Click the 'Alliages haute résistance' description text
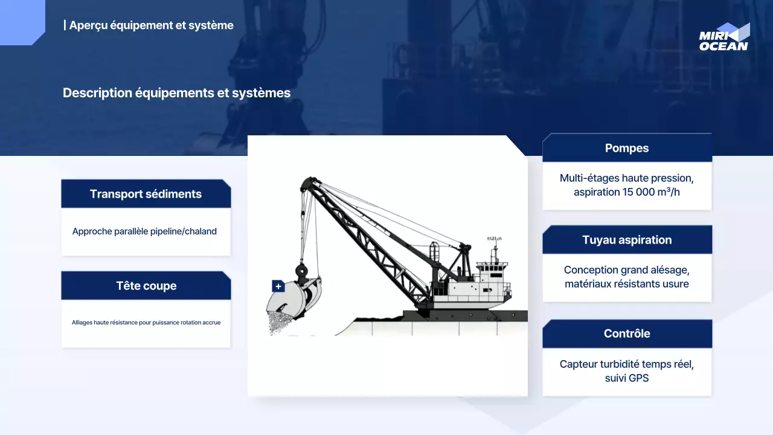The height and width of the screenshot is (435, 773). [146, 323]
